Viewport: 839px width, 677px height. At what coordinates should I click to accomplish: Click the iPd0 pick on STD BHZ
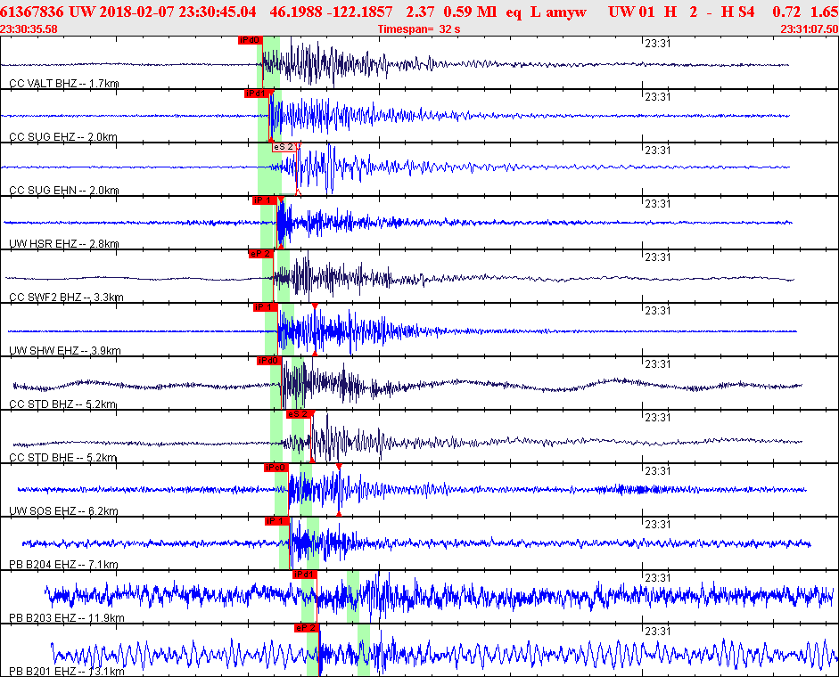(x=268, y=361)
